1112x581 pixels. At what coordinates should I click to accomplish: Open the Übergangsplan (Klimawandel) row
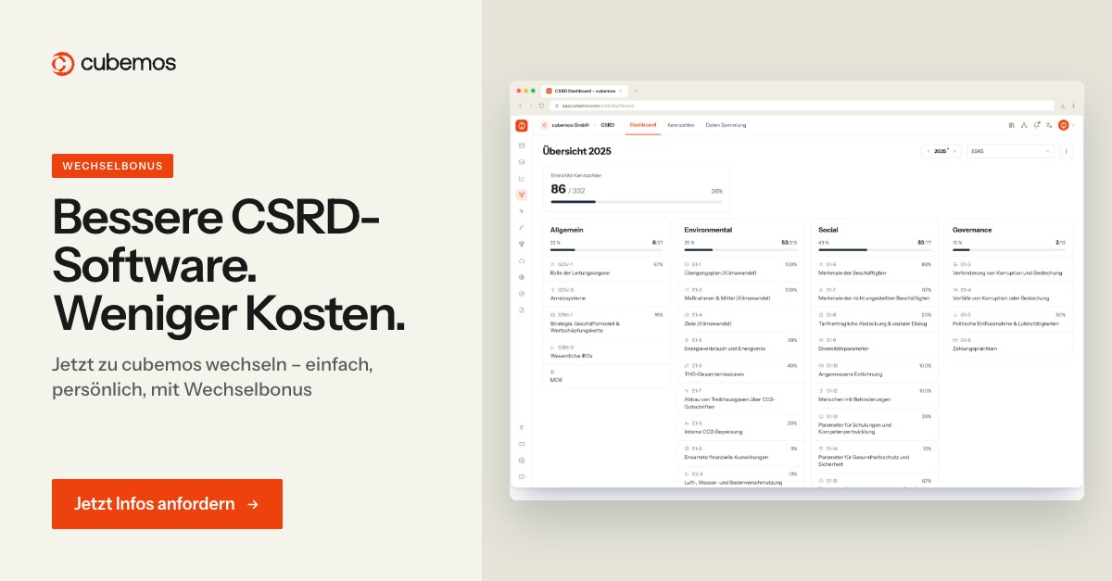(x=741, y=269)
